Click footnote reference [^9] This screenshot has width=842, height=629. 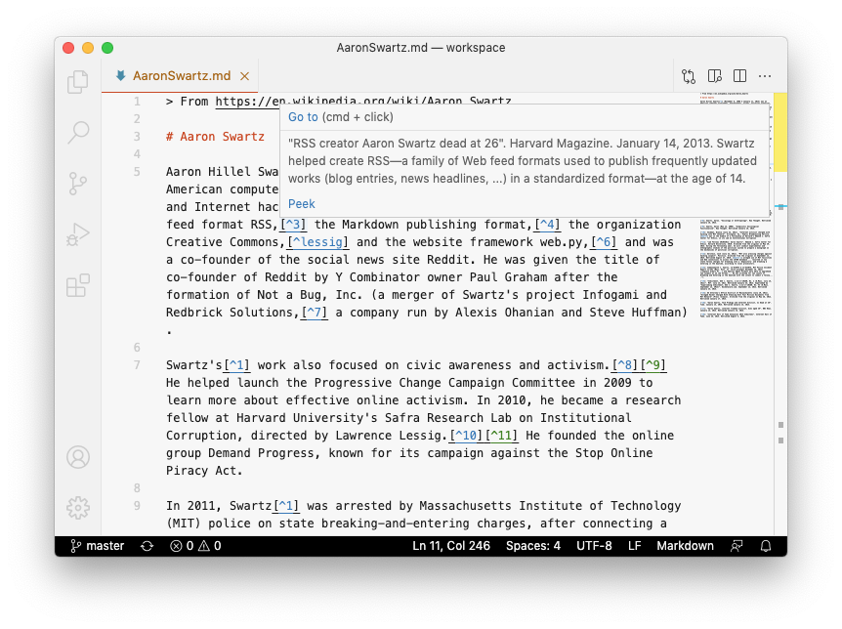click(x=653, y=365)
